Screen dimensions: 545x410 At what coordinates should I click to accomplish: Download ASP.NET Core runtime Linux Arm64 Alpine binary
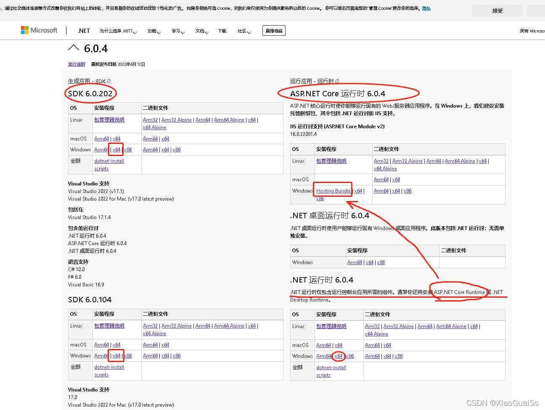460,161
